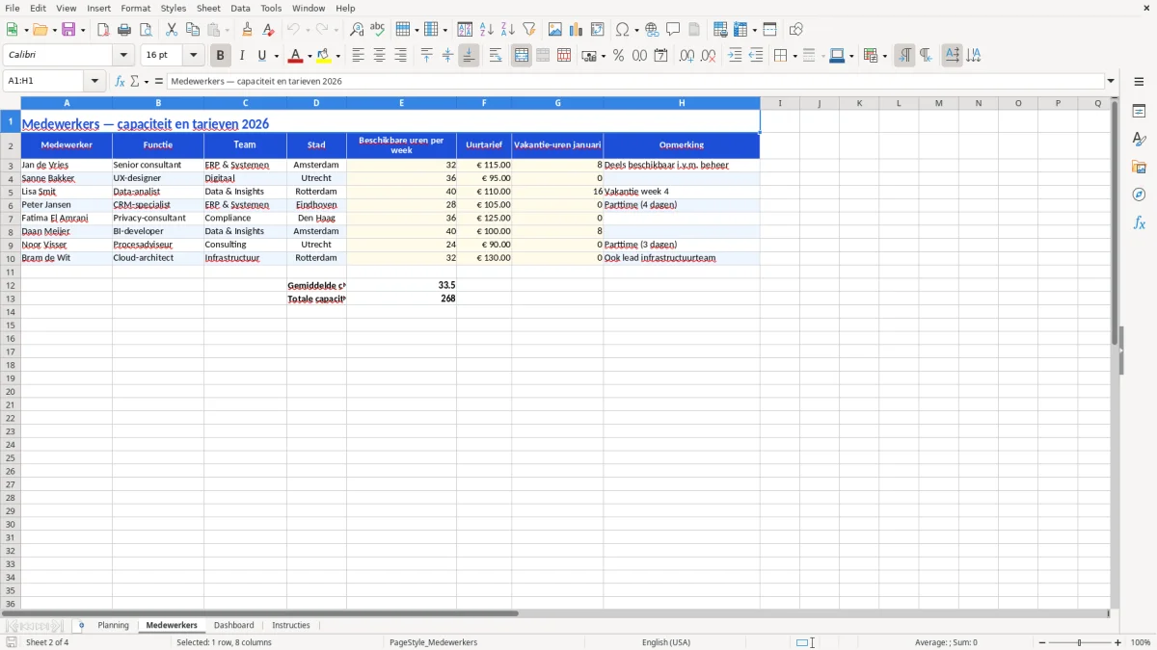Toggle Wrap Text button
The height and width of the screenshot is (650, 1157).
point(496,56)
